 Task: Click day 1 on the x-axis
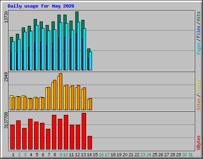tap(13, 155)
